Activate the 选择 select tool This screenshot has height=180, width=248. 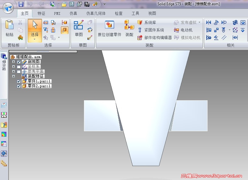35,28
